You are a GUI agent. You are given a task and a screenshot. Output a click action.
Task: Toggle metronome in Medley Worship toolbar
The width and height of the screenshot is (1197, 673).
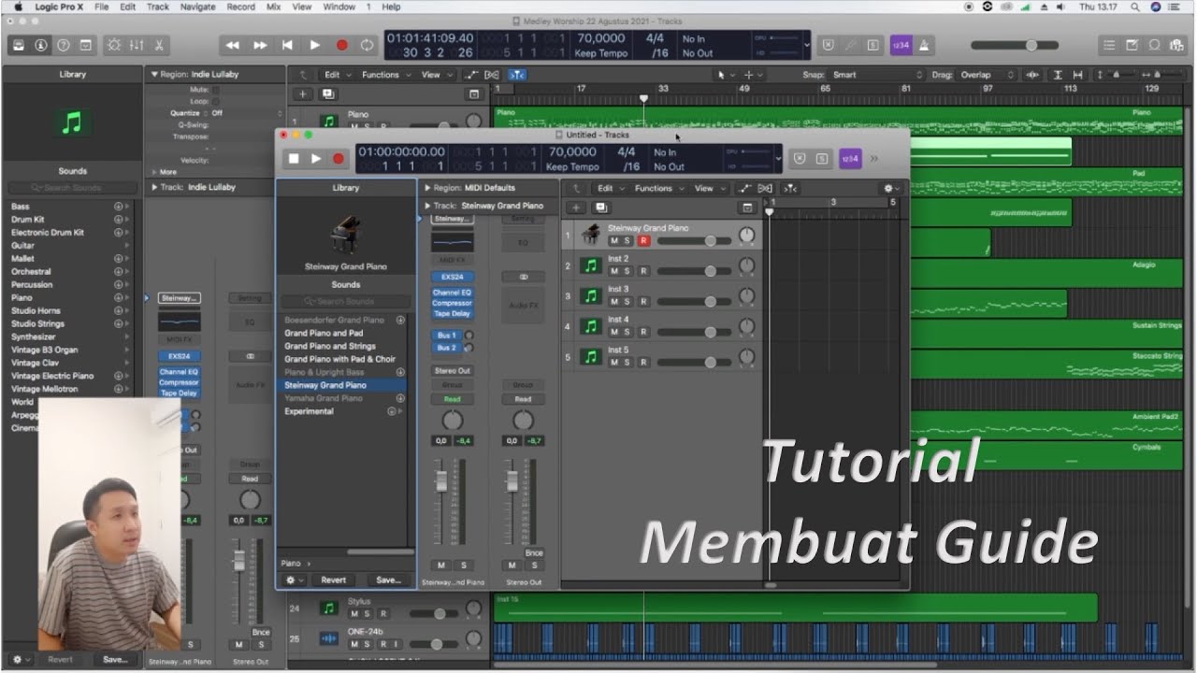click(923, 45)
